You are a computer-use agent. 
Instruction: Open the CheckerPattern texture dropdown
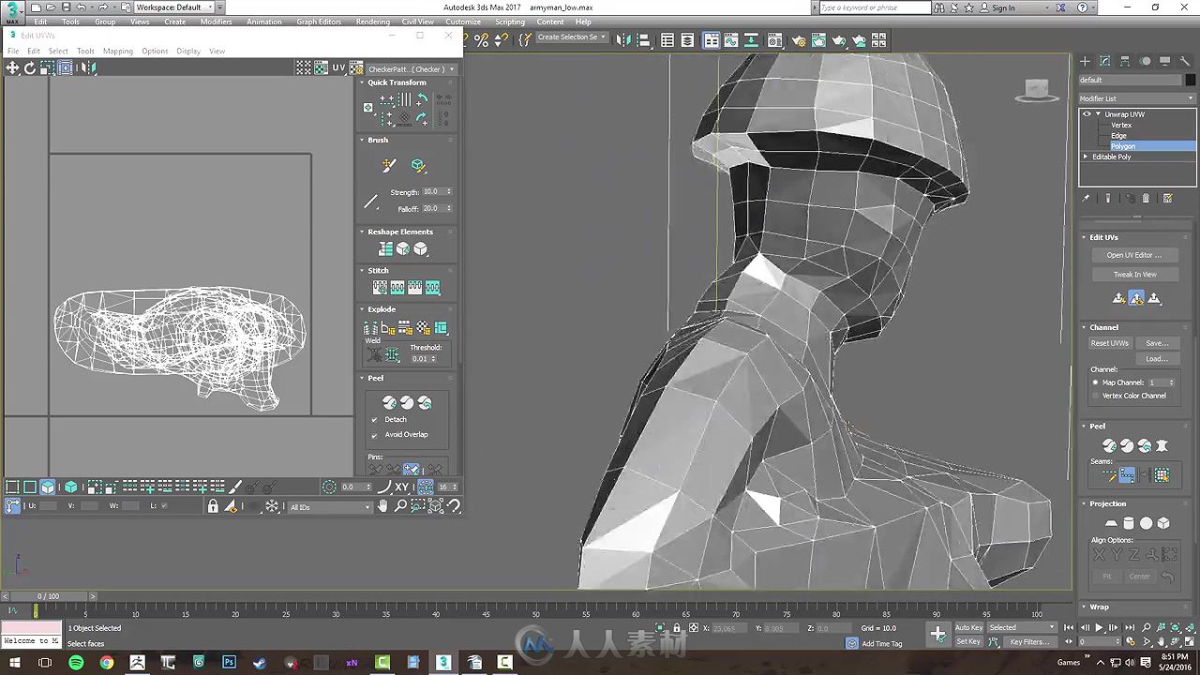coord(411,69)
